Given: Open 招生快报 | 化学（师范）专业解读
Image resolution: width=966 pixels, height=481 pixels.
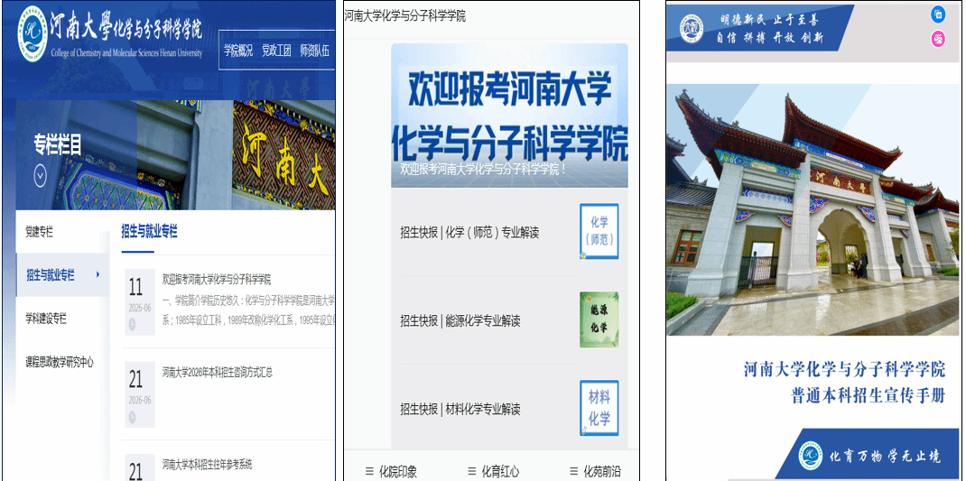Looking at the screenshot, I should [469, 233].
